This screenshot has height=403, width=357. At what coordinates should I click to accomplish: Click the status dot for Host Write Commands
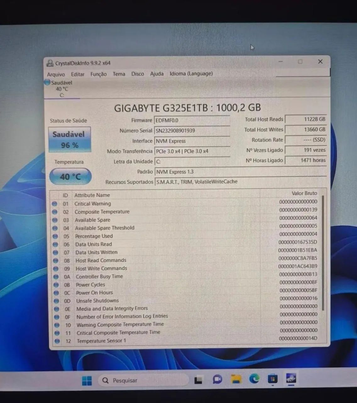(x=56, y=269)
